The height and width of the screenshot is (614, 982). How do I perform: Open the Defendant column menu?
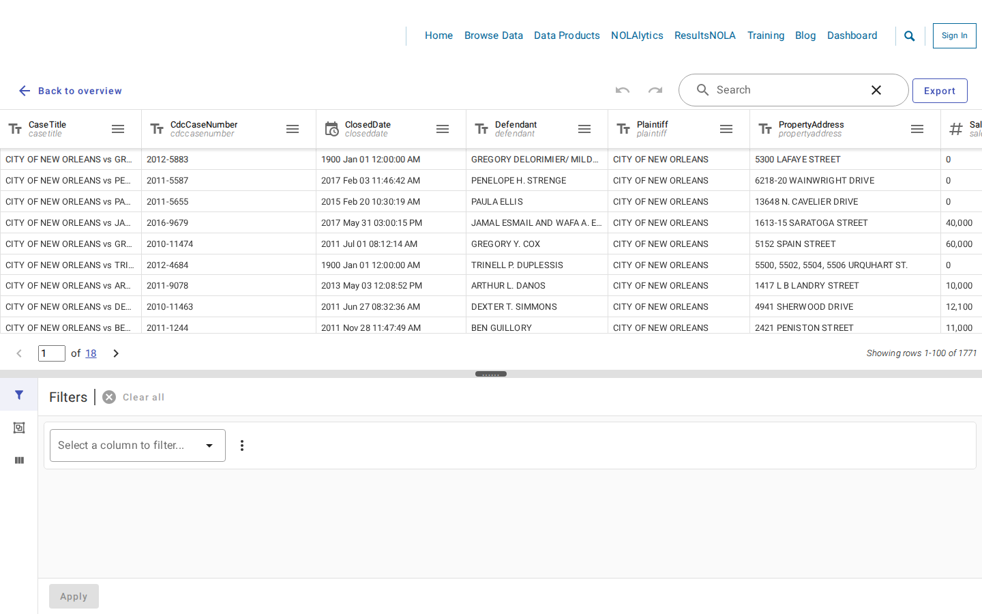point(584,129)
